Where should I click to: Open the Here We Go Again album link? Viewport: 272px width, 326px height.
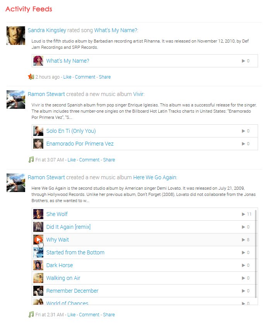pos(155,177)
